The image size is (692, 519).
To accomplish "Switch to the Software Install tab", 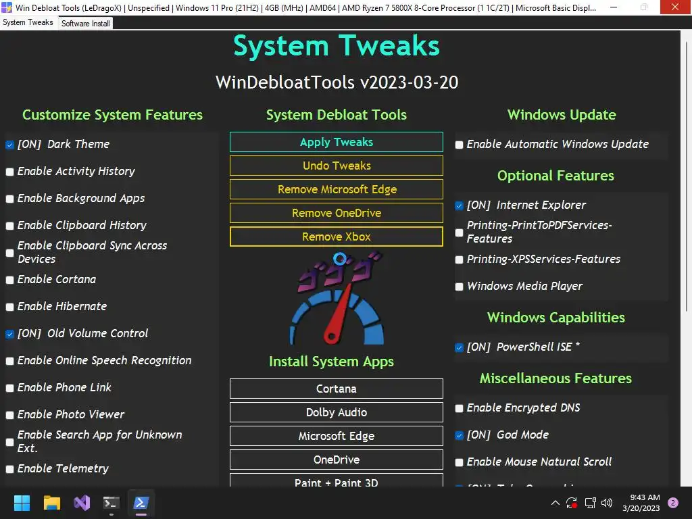I will 86,24.
